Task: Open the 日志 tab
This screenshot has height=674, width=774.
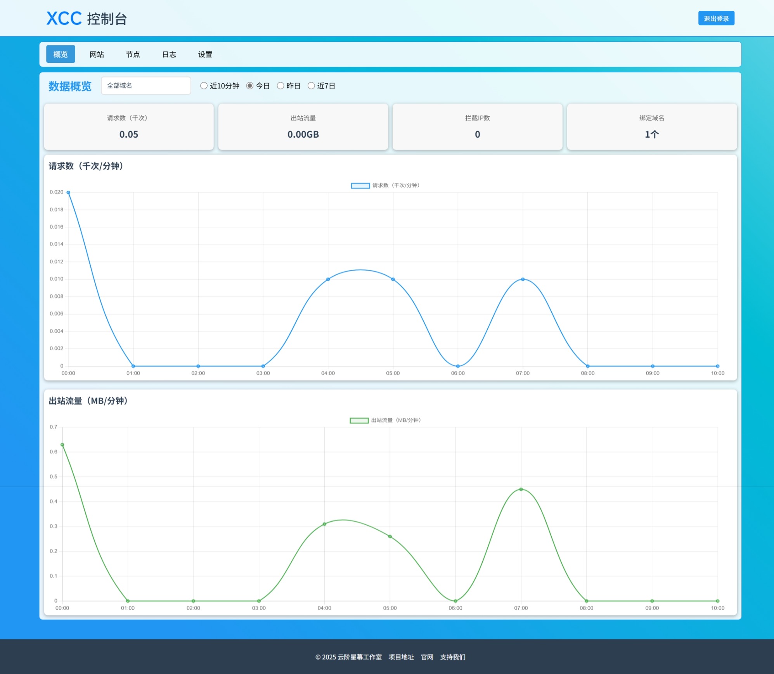Action: coord(169,54)
